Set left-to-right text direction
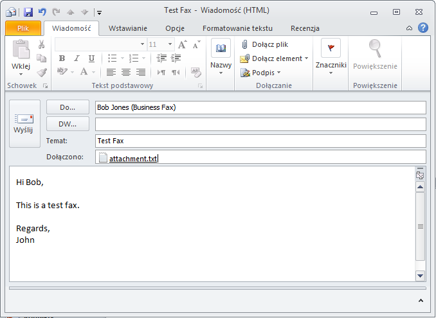This screenshot has width=436, height=318. coord(161,73)
